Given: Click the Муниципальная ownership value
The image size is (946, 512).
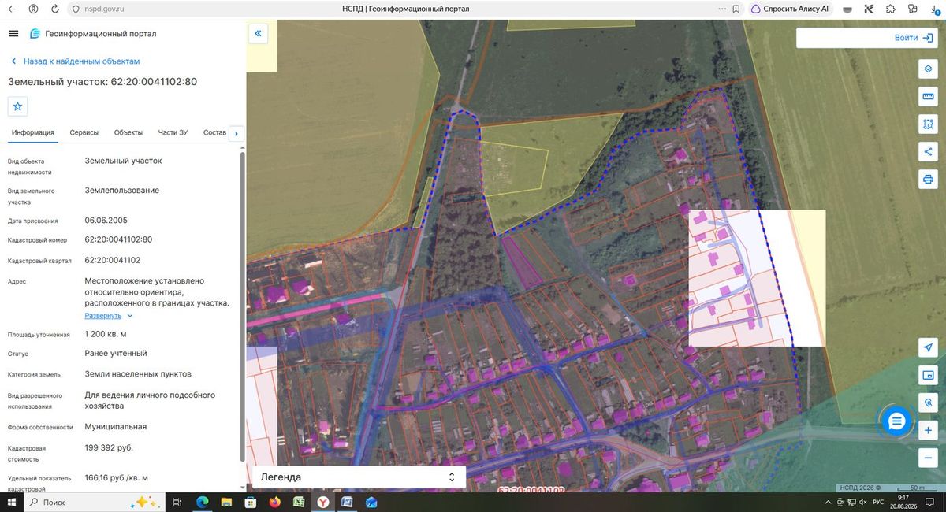Looking at the screenshot, I should [115, 426].
